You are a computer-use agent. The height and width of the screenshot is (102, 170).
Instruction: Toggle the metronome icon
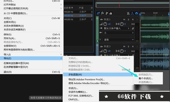(128, 13)
